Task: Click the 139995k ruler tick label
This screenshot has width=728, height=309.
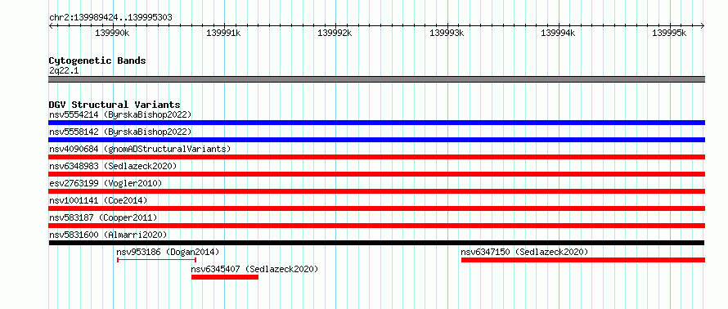Action: (669, 33)
